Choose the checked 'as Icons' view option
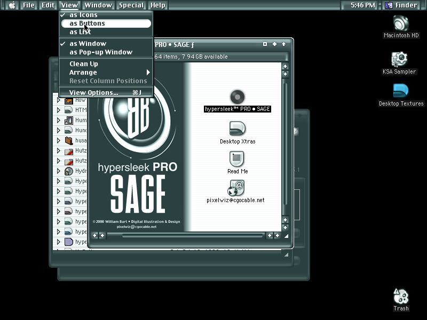Screen dimensions: 427x320 pyautogui.click(x=106, y=15)
